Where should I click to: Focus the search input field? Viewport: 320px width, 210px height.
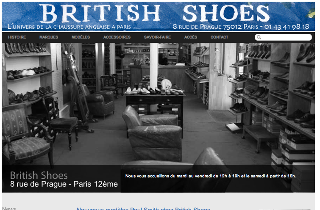pos(283,37)
